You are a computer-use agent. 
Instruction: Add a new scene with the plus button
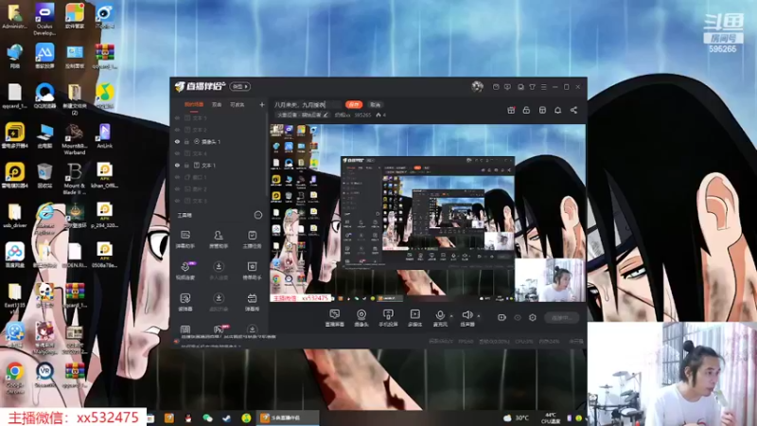[x=262, y=104]
